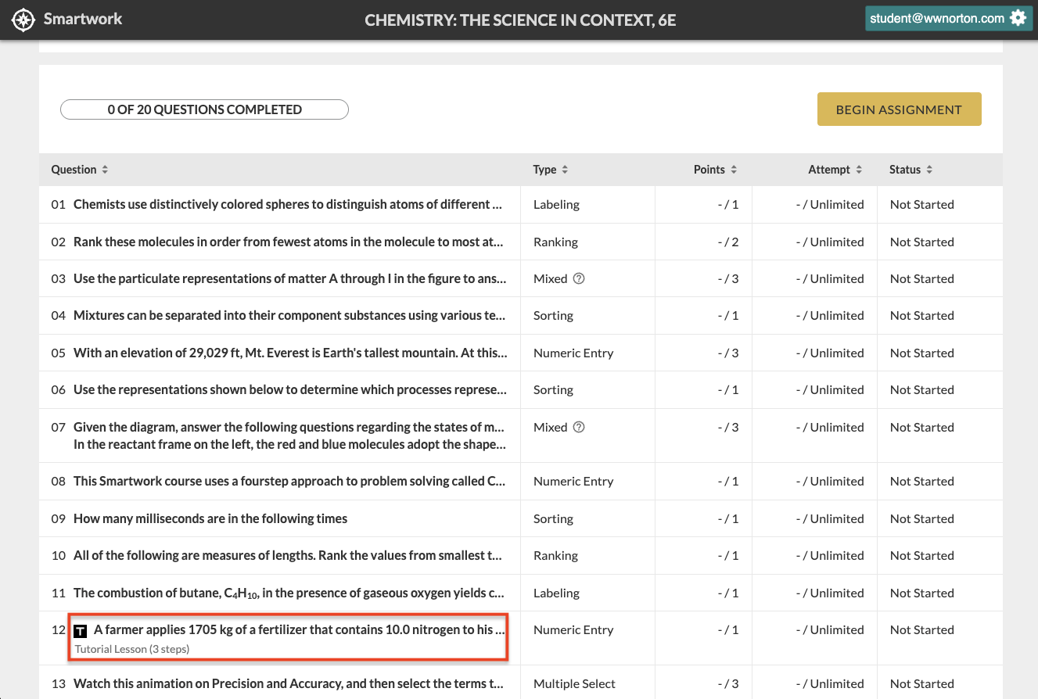Image resolution: width=1038 pixels, height=699 pixels.
Task: Click the Tutorial Lesson (3 steps) label
Action: pyautogui.click(x=132, y=649)
